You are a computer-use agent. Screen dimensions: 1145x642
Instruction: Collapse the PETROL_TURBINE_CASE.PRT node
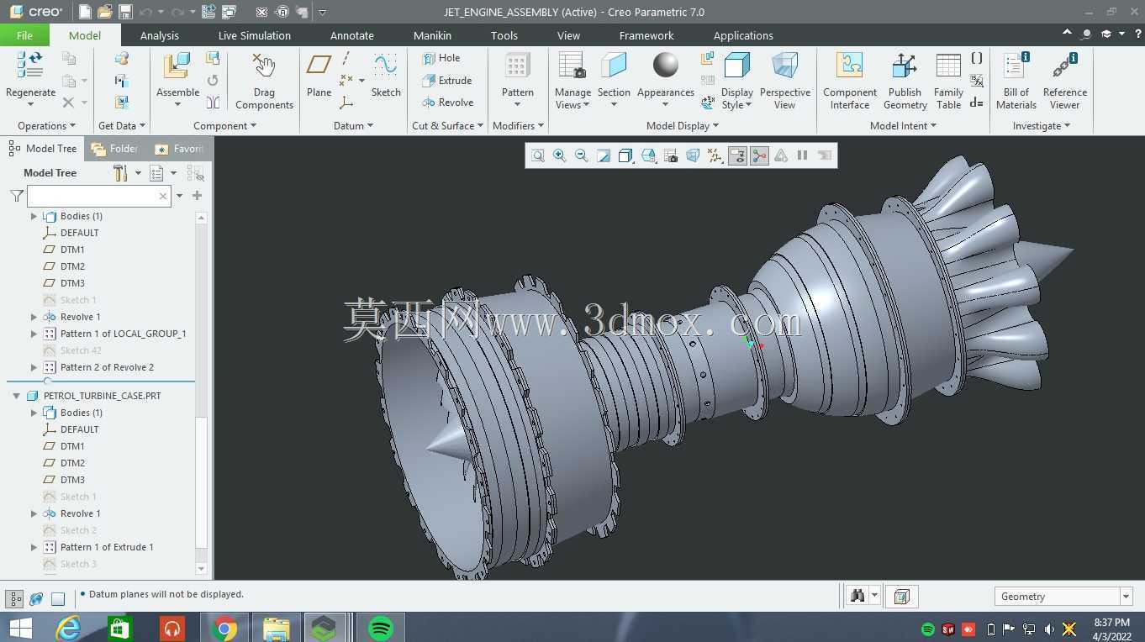pyautogui.click(x=16, y=396)
